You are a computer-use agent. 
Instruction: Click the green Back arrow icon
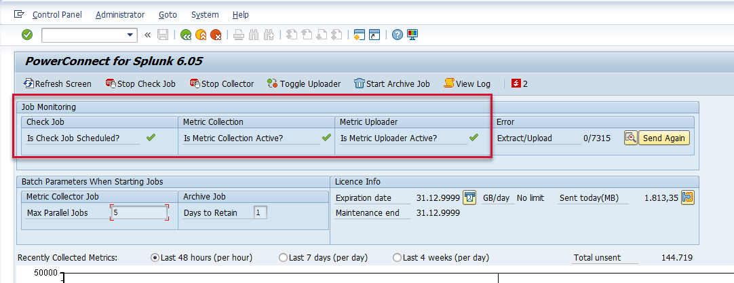click(x=186, y=35)
